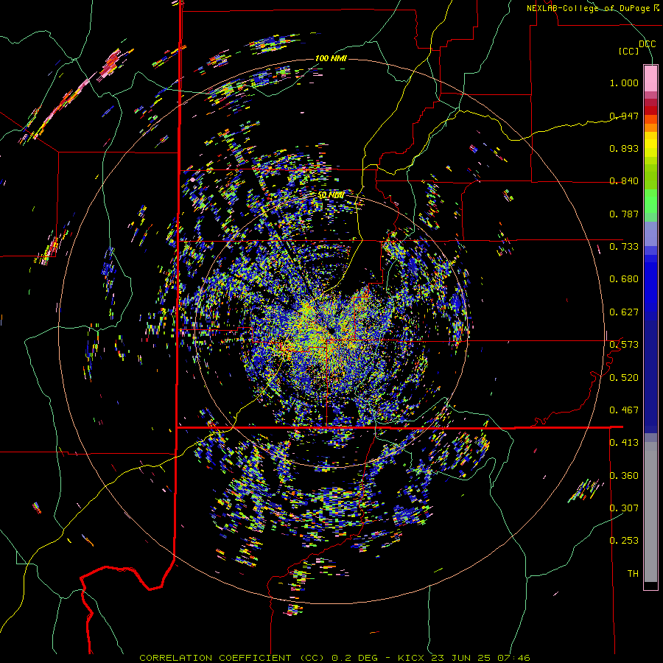Pick the red segment of the color bar
The width and height of the screenshot is (663, 663).
point(650,110)
